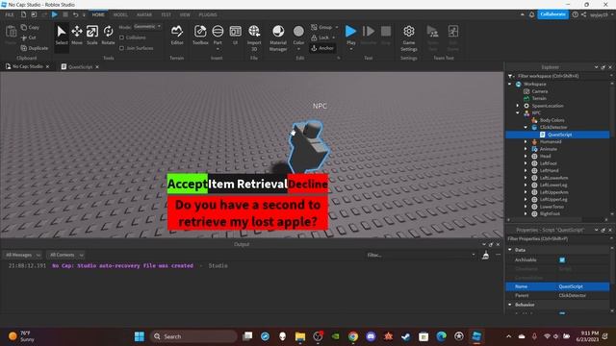Open the Material Manager
Viewport: 616px width, 346px height.
pos(278,37)
